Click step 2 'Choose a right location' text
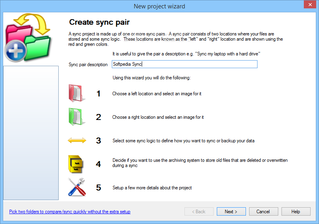Screen dimensions: 319x224 coord(158,117)
